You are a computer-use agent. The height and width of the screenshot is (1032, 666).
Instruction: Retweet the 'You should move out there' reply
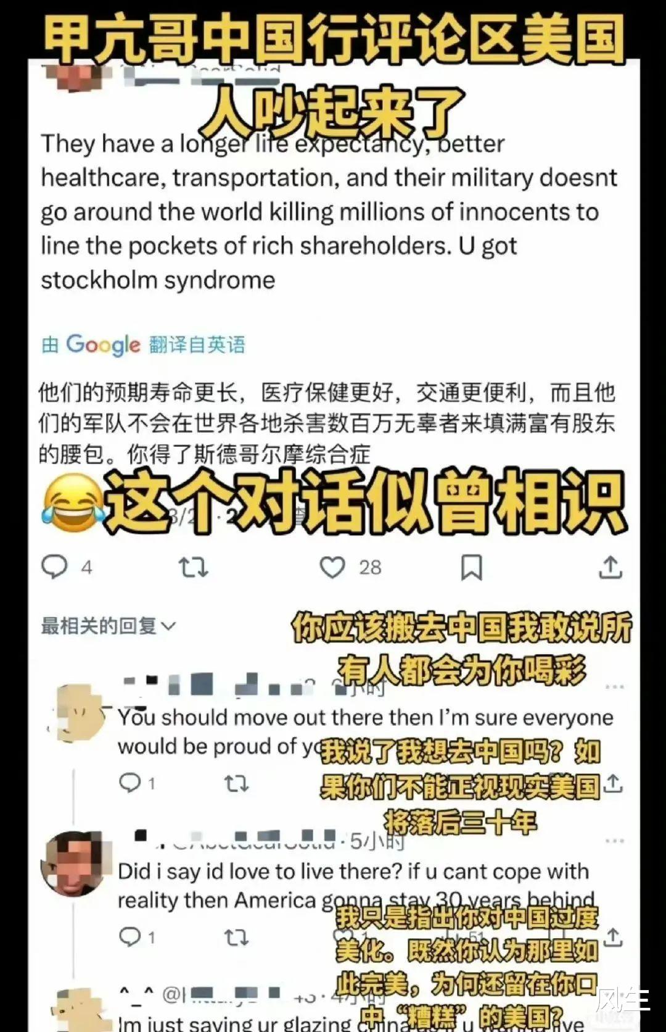[x=236, y=784]
